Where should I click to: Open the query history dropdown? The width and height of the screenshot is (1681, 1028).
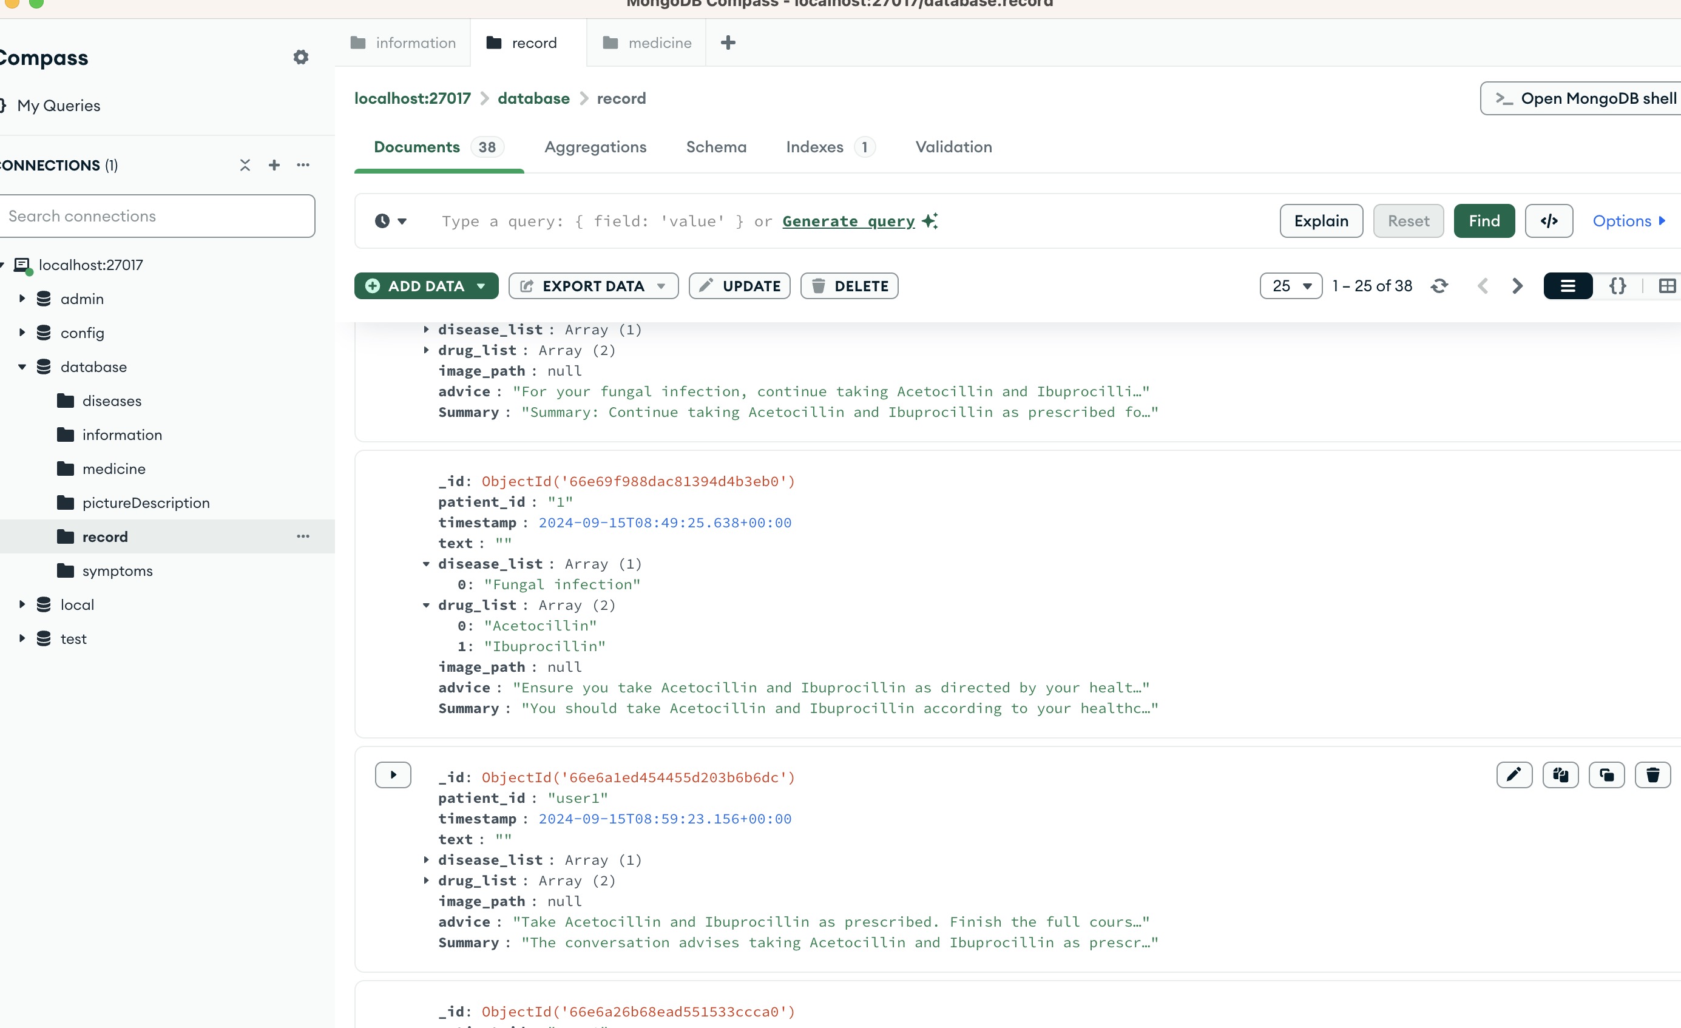pyautogui.click(x=391, y=221)
